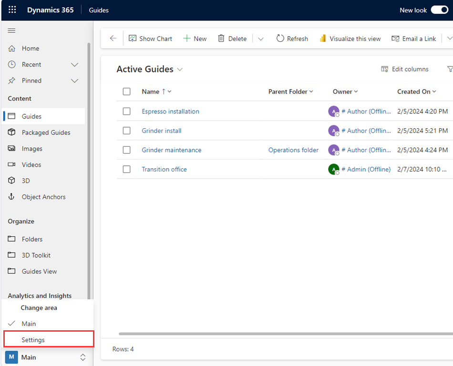This screenshot has height=366, width=453.
Task: Select Packaged Guides in the sidebar
Action: coord(42,132)
